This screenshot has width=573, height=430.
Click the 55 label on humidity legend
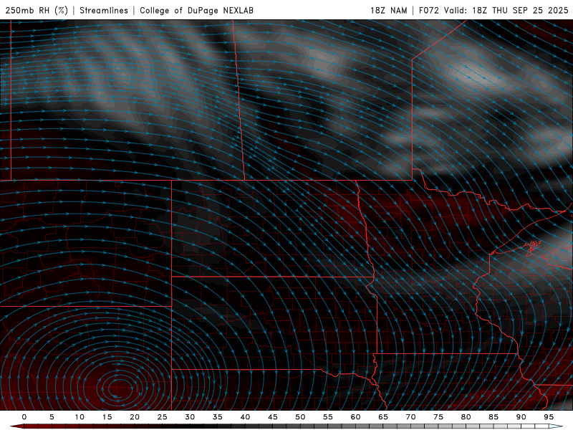(328, 417)
